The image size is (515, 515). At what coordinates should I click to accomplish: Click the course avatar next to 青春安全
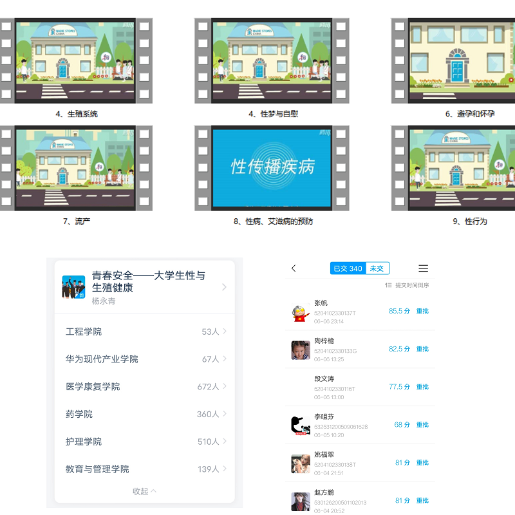pyautogui.click(x=73, y=286)
